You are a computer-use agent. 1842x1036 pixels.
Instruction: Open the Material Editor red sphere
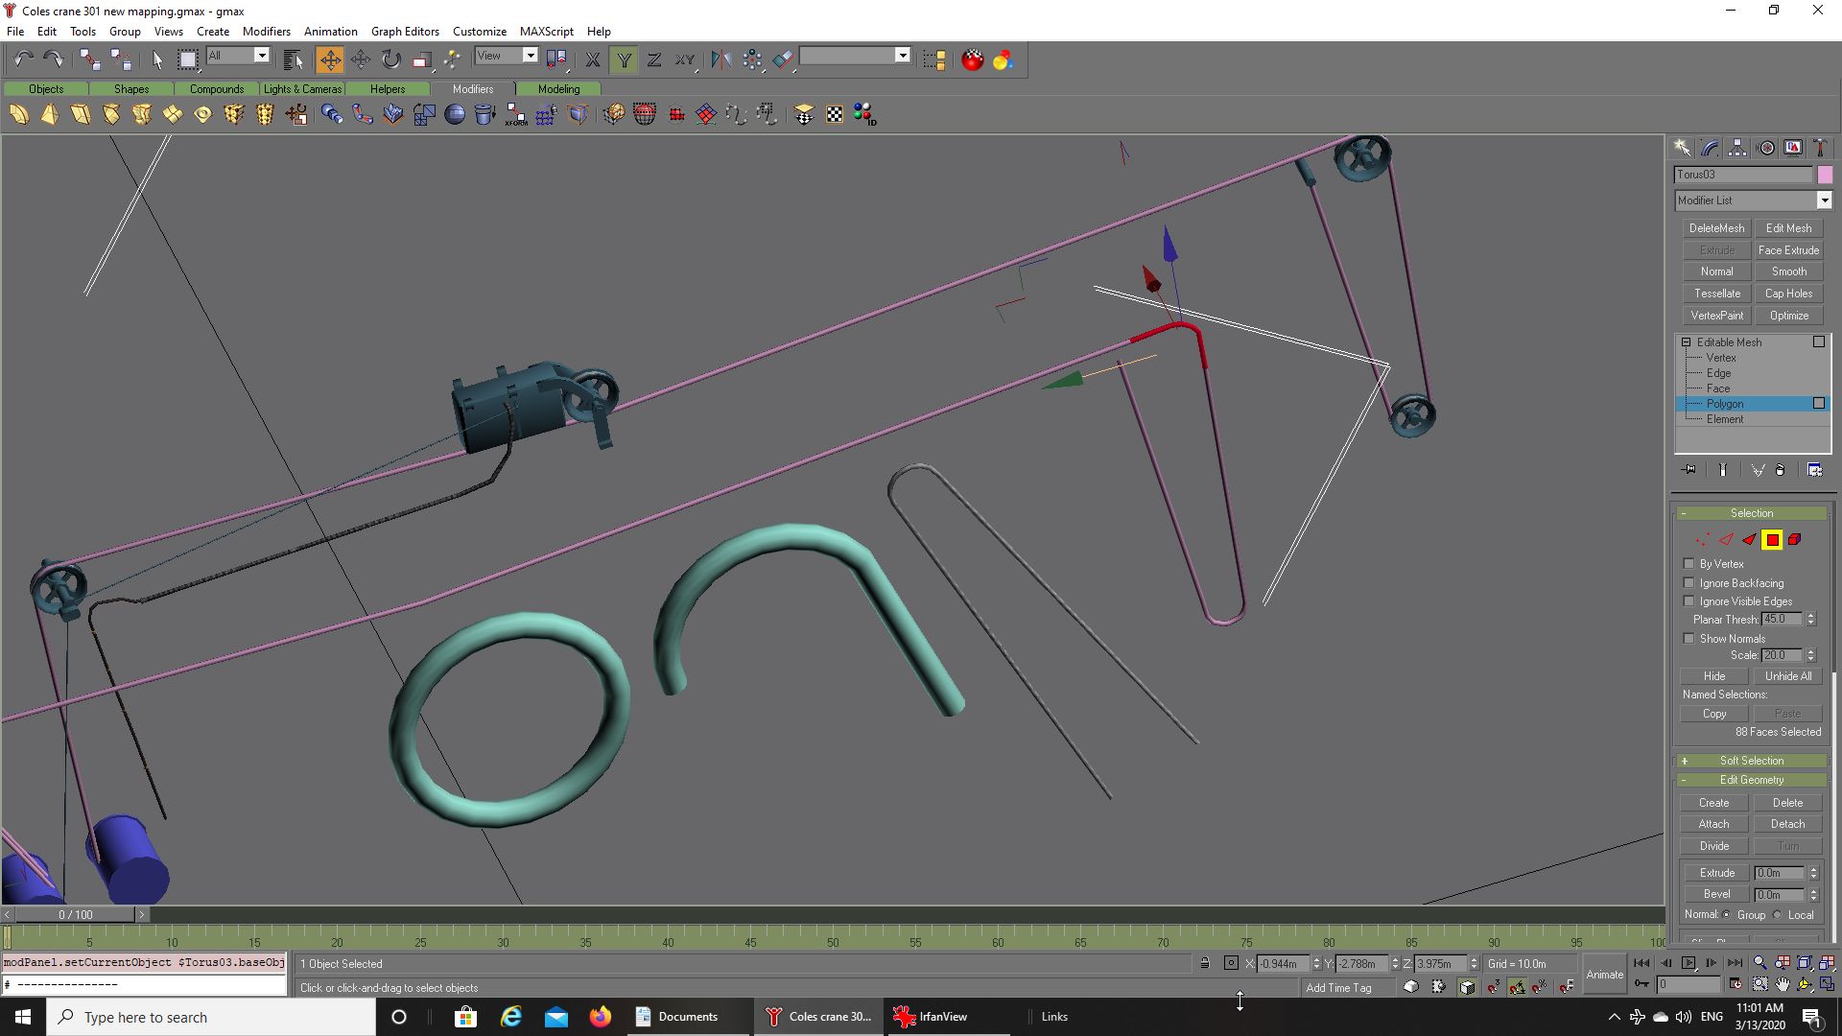point(973,59)
